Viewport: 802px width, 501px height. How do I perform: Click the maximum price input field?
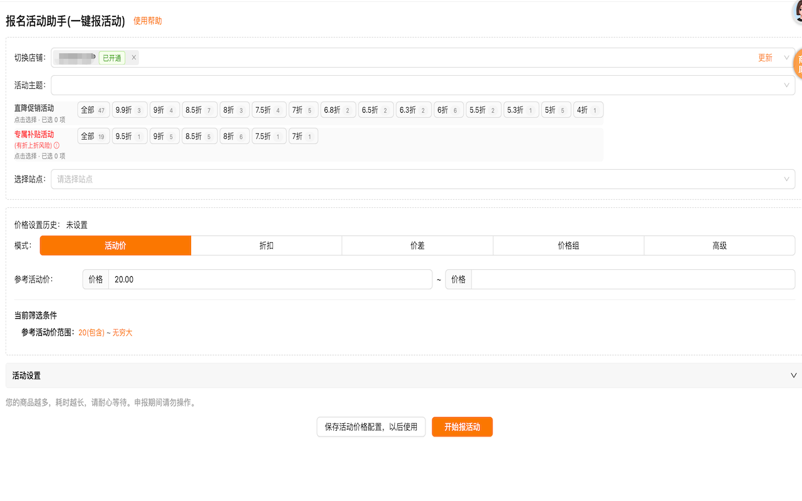point(633,279)
